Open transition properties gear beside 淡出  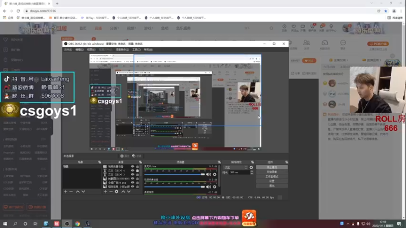pos(251,168)
